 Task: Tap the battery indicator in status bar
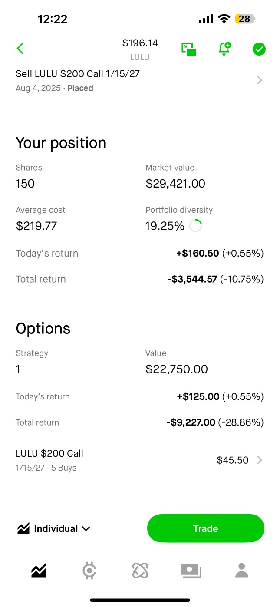245,19
